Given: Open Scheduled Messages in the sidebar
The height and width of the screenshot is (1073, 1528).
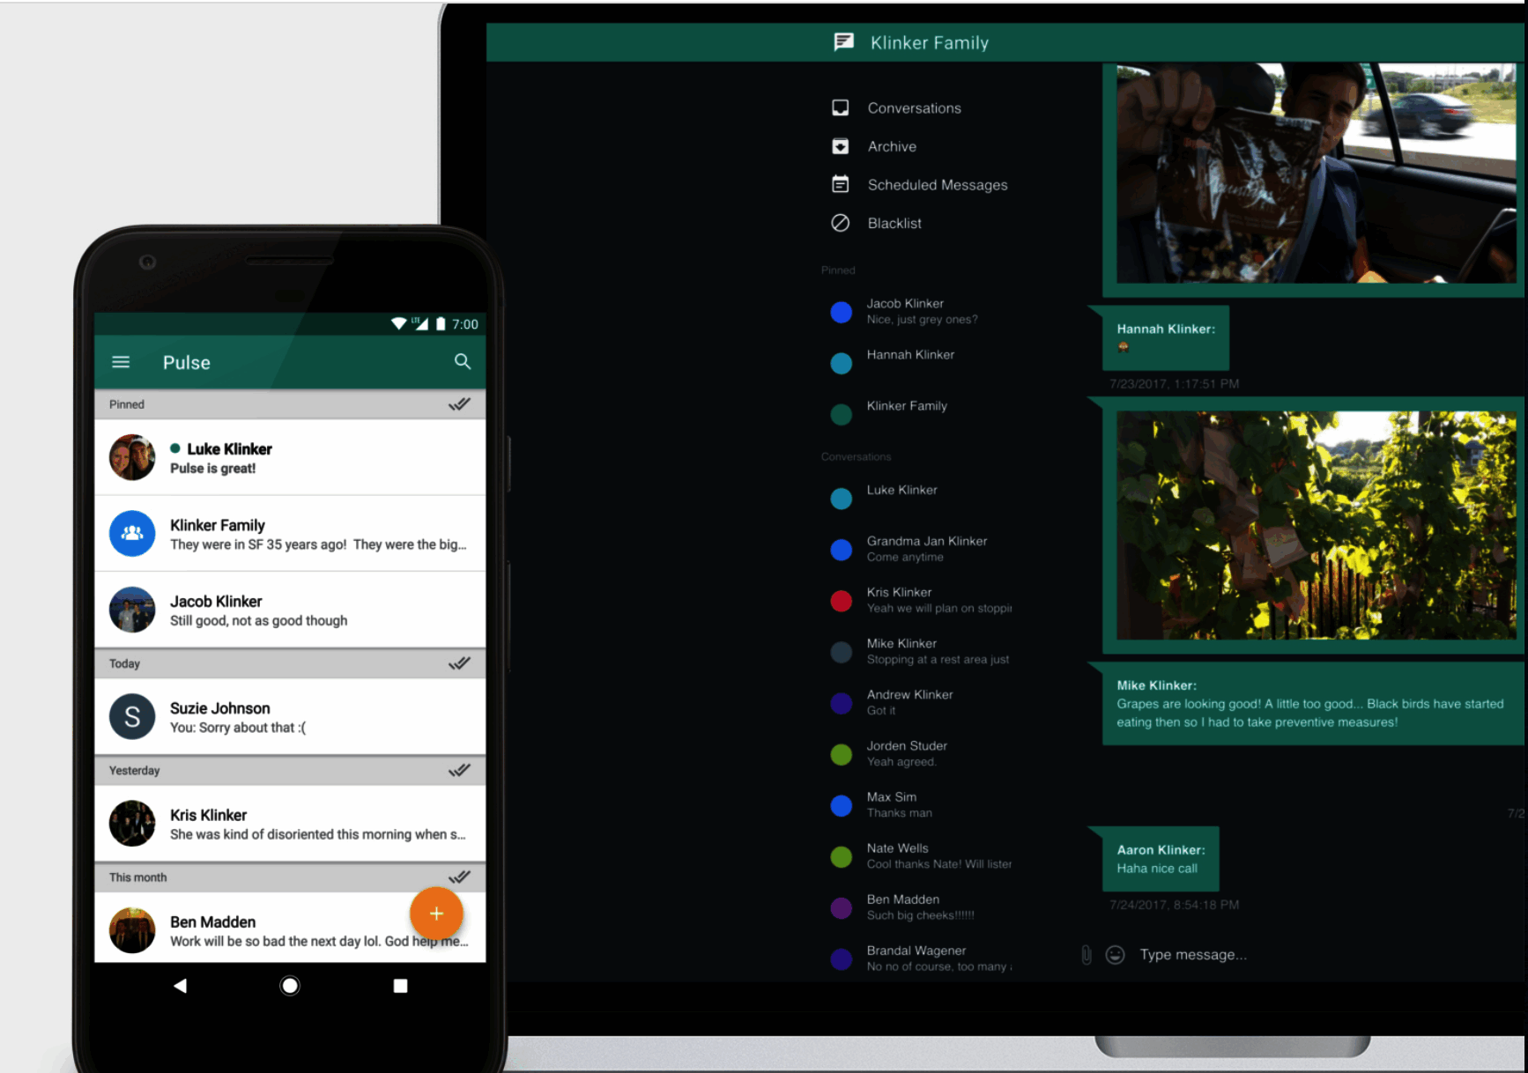Looking at the screenshot, I should 938,185.
